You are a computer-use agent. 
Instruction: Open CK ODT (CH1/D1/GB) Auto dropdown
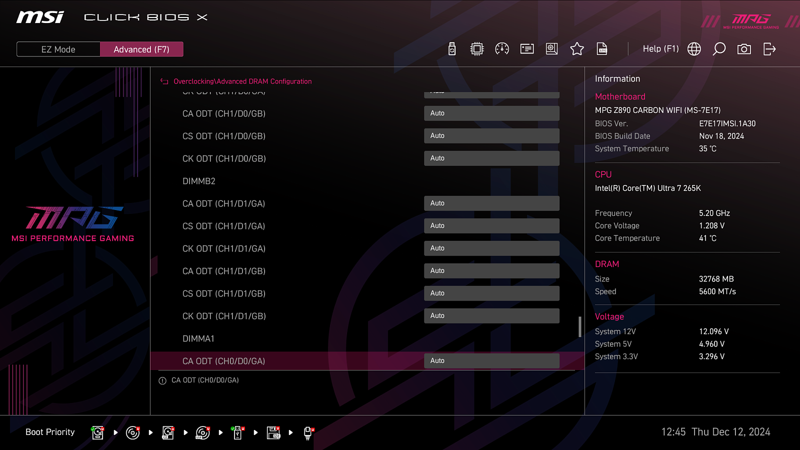pos(491,316)
